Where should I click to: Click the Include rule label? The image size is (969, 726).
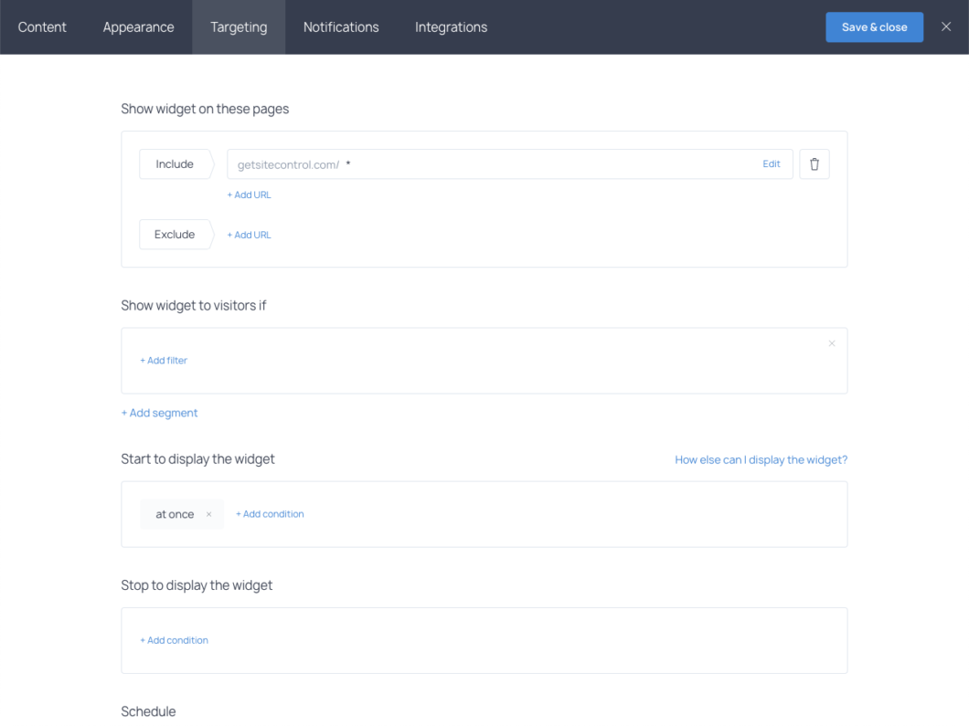pos(175,164)
